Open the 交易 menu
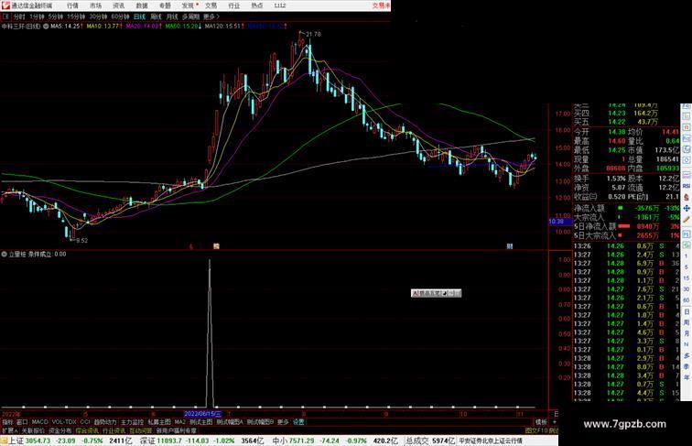 pyautogui.click(x=211, y=5)
